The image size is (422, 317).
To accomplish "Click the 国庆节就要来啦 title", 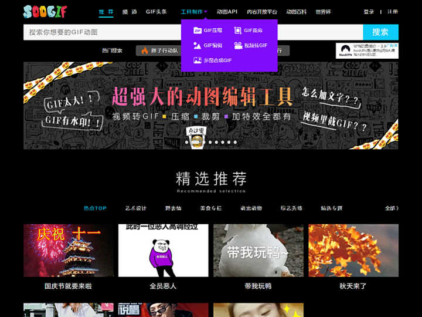I will tap(69, 286).
